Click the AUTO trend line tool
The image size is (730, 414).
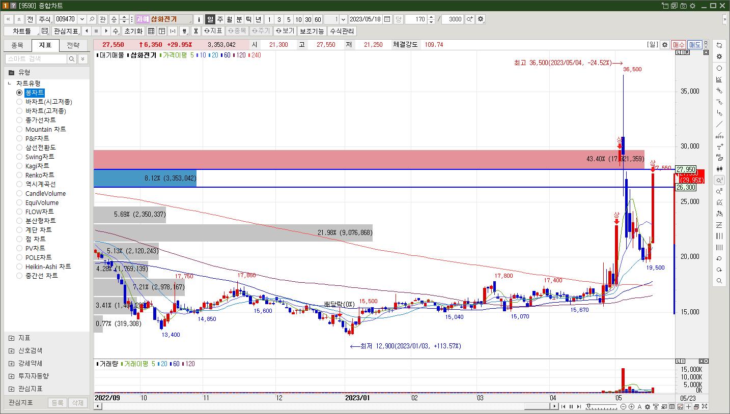point(719,135)
